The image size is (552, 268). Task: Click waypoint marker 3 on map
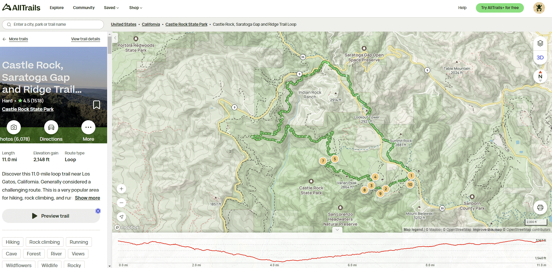click(x=371, y=185)
